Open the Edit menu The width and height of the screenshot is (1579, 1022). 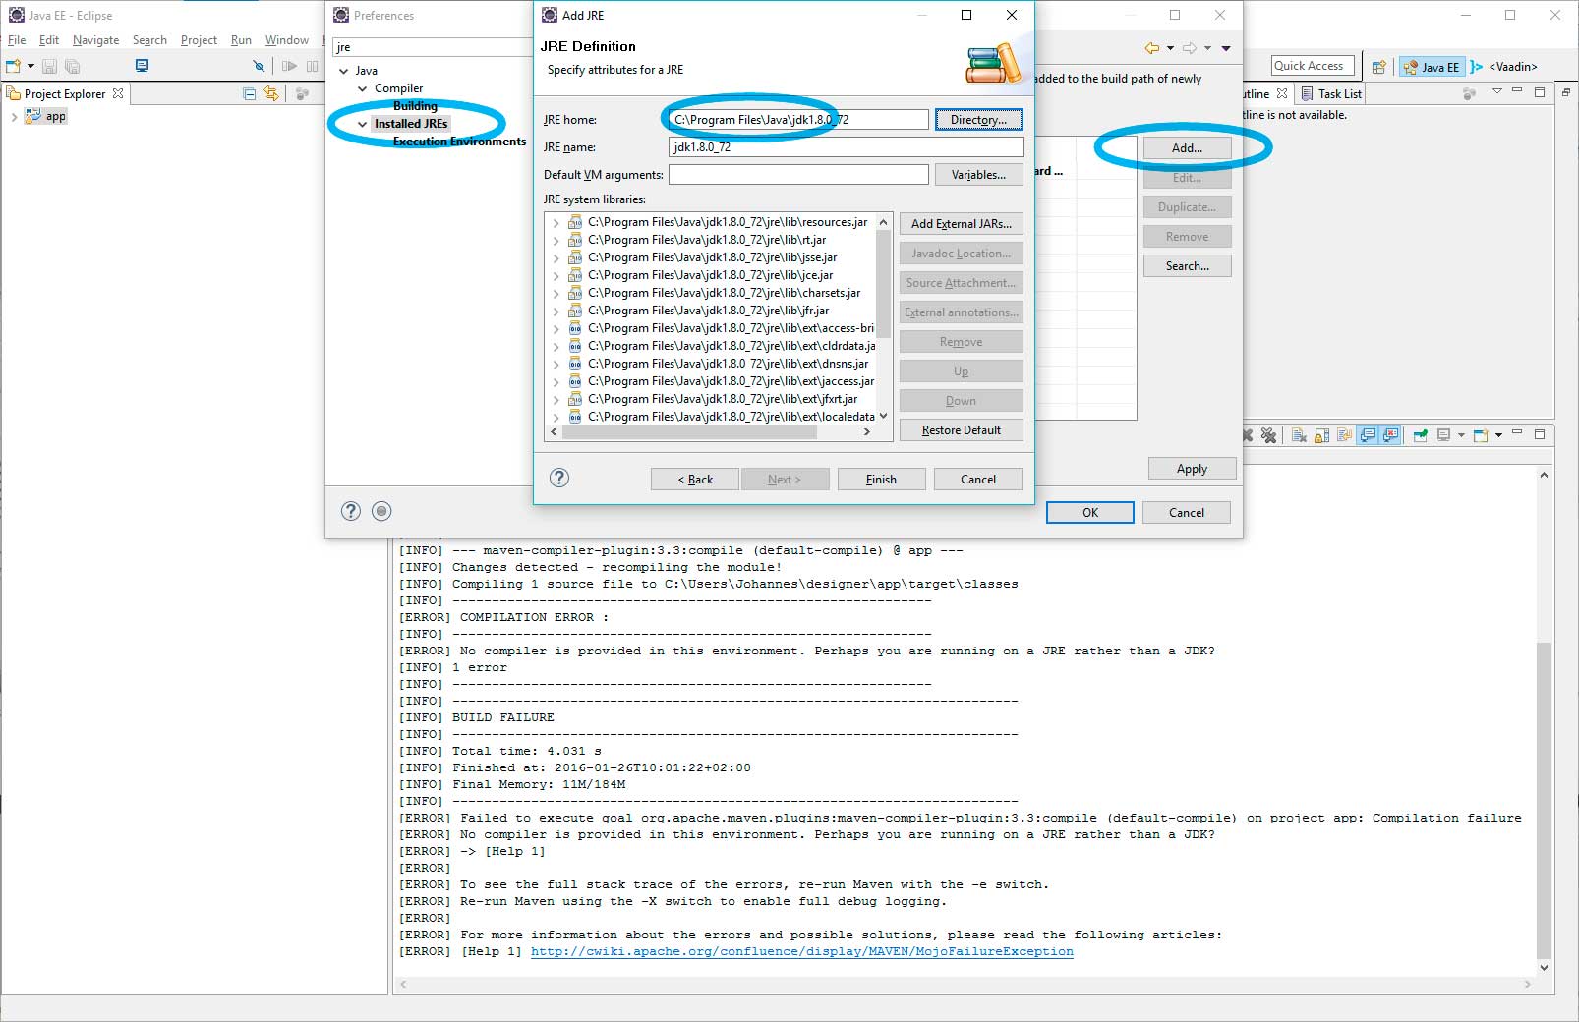click(x=49, y=40)
